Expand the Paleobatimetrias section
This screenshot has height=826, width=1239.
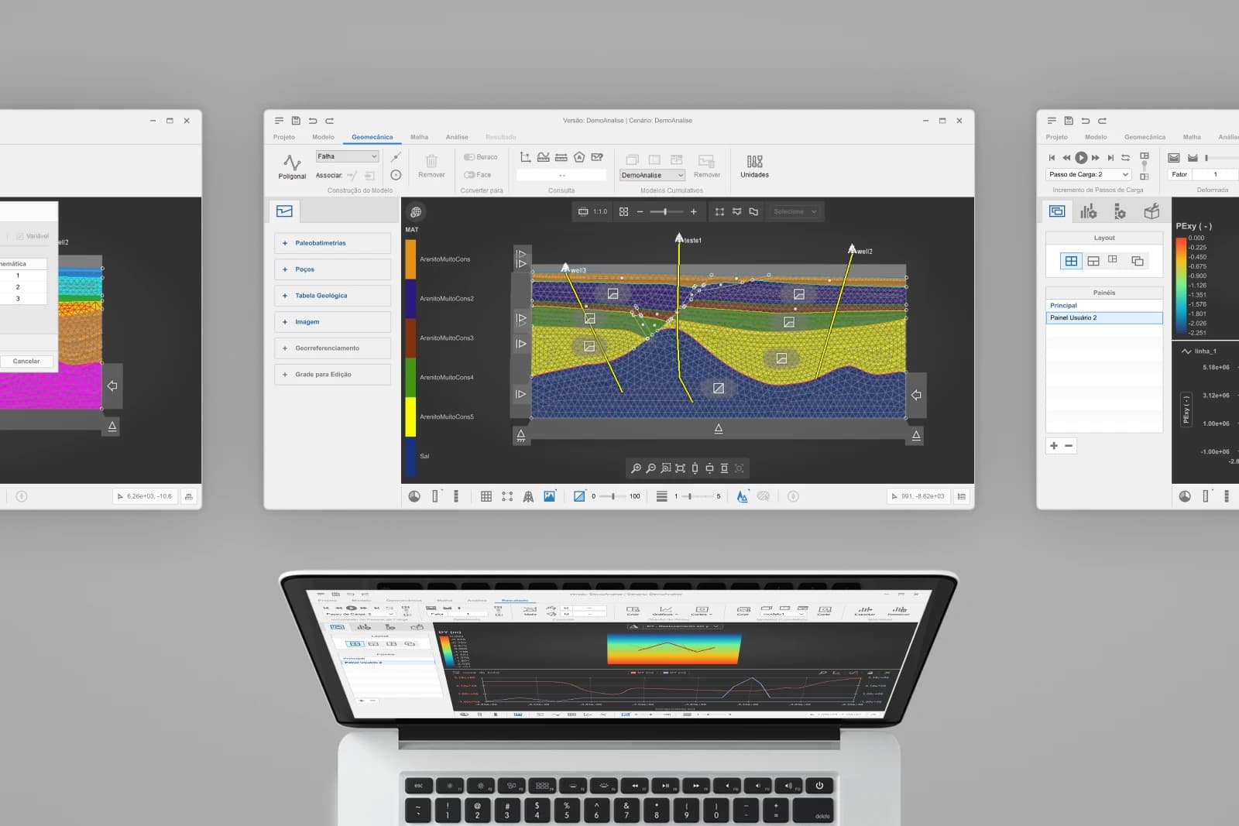332,243
